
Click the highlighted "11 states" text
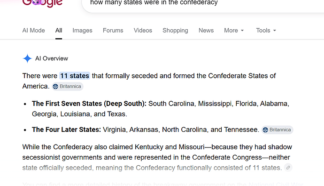pos(74,76)
